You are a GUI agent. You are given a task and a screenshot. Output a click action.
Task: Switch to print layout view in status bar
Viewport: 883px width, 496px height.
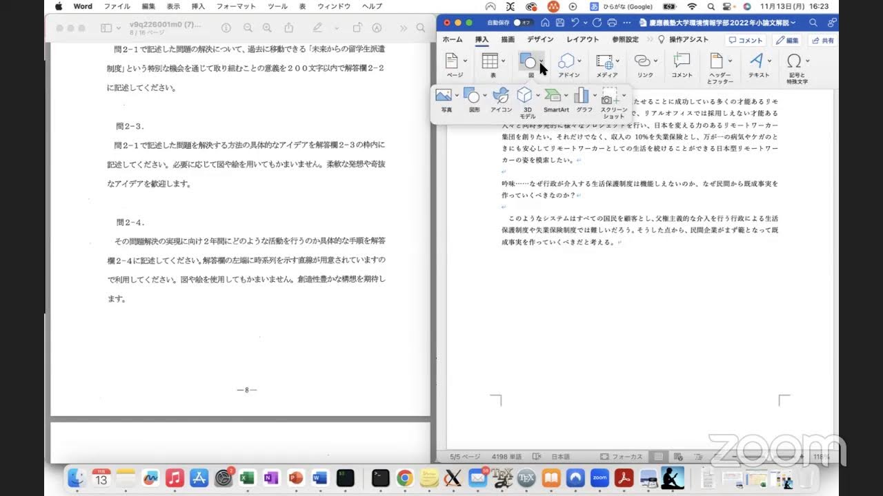pyautogui.click(x=659, y=457)
